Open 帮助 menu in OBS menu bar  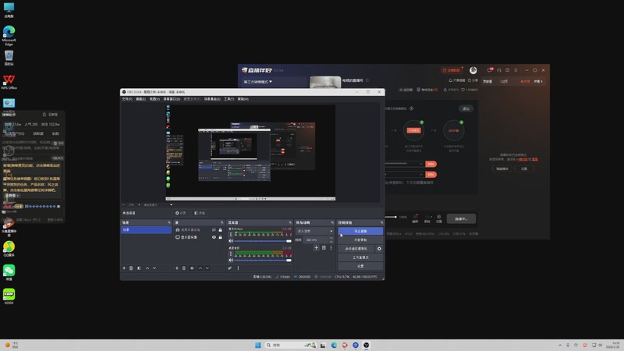coord(243,99)
